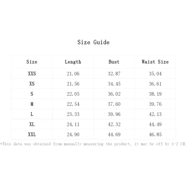The height and width of the screenshot is (186, 186).
Task: Select waist value 44.49 for XL
Action: (x=155, y=124)
